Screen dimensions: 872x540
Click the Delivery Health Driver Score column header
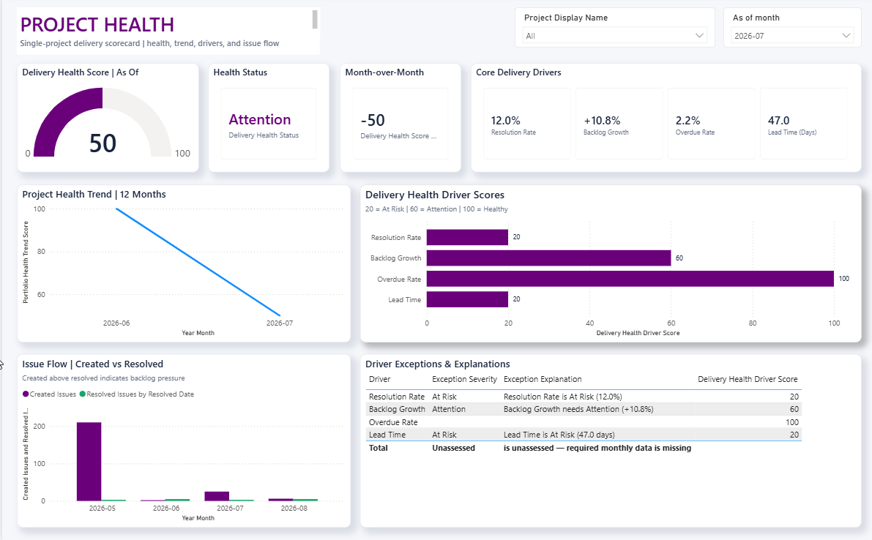point(748,379)
